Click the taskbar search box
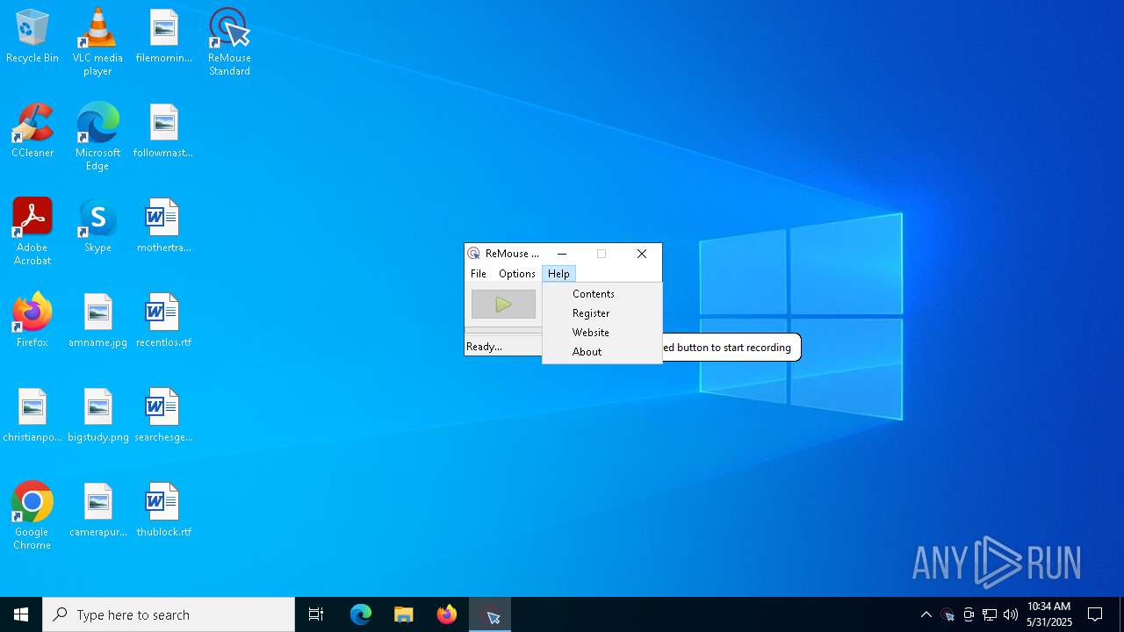The height and width of the screenshot is (632, 1124). tap(169, 614)
